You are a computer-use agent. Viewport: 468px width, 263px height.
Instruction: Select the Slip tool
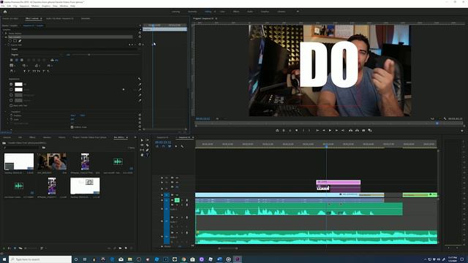(x=142, y=150)
